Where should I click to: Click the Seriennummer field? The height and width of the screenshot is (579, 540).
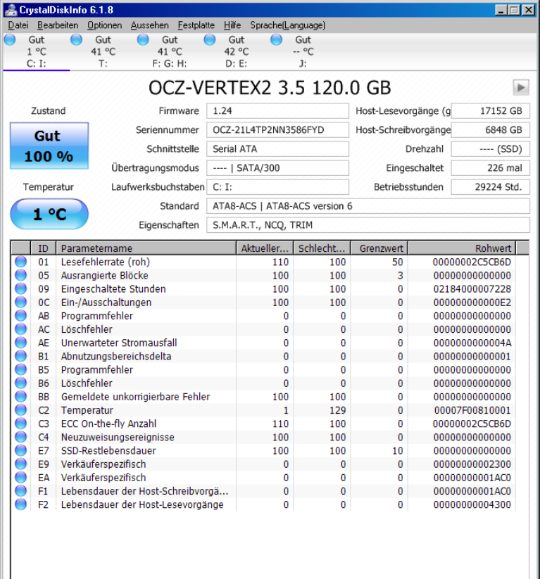coord(277,130)
